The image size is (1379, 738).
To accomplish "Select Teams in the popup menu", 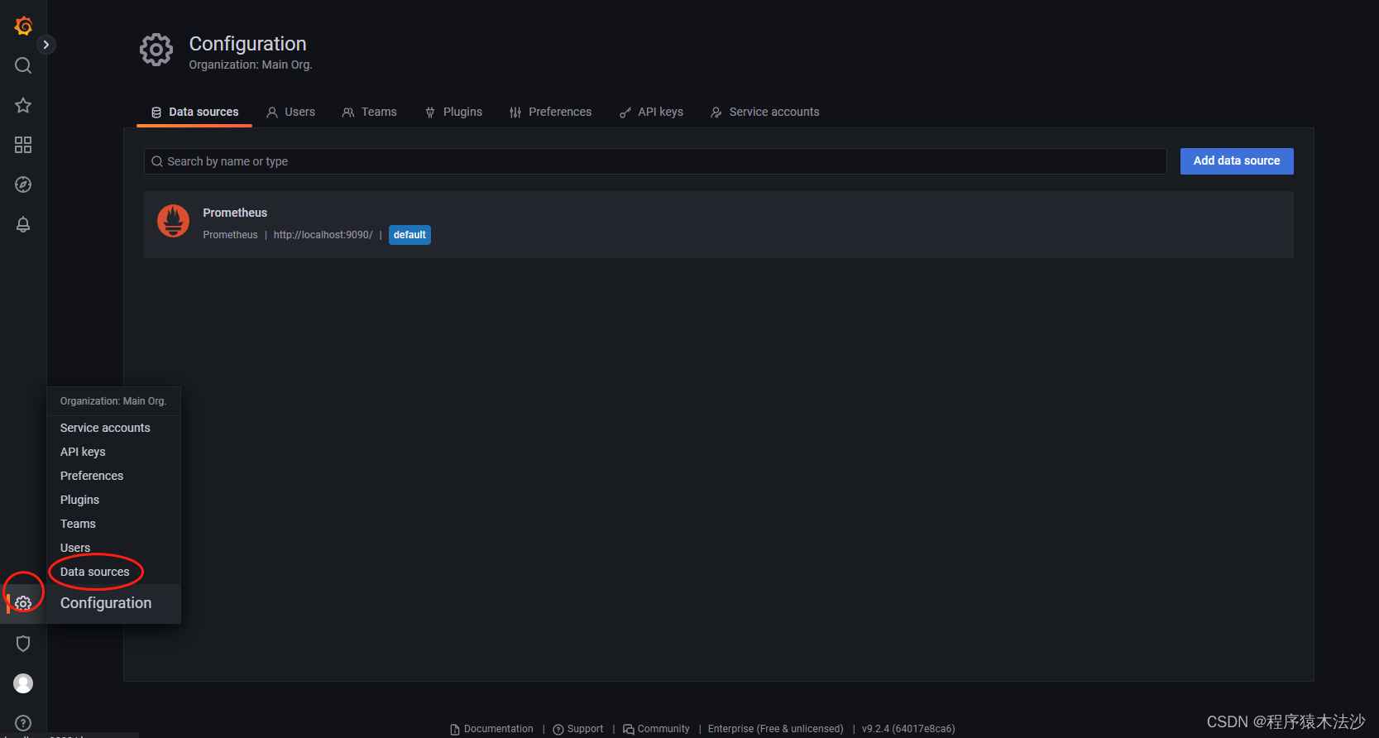I will (78, 524).
